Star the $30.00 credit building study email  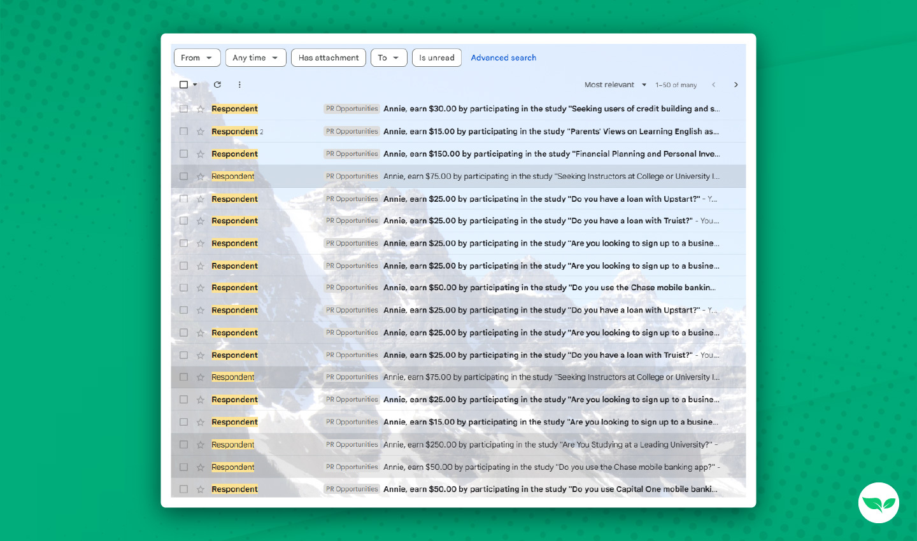pyautogui.click(x=199, y=108)
